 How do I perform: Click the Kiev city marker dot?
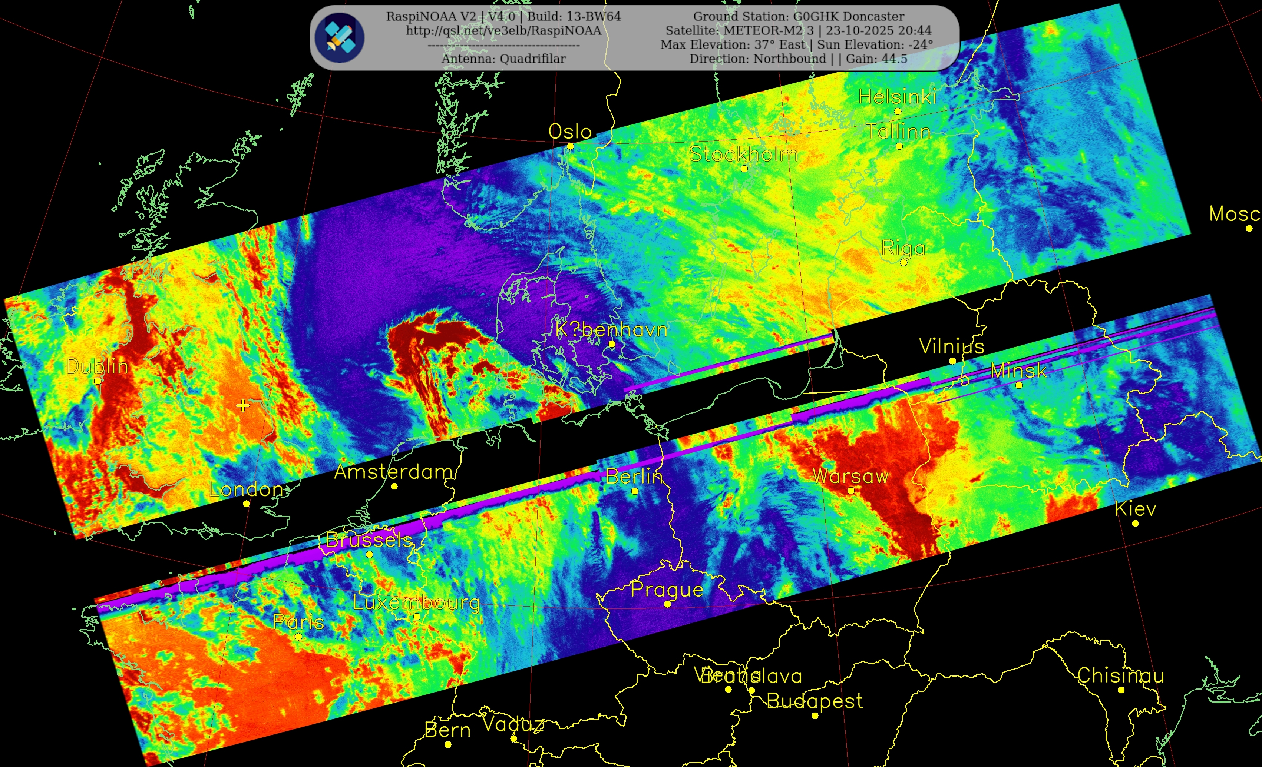1136,523
